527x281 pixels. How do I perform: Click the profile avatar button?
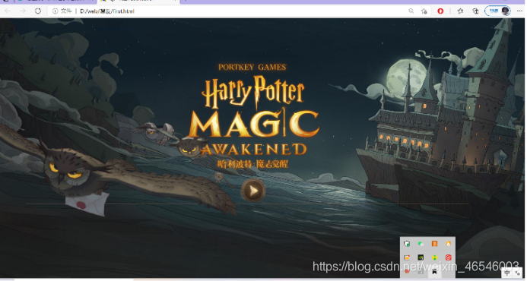pos(498,11)
